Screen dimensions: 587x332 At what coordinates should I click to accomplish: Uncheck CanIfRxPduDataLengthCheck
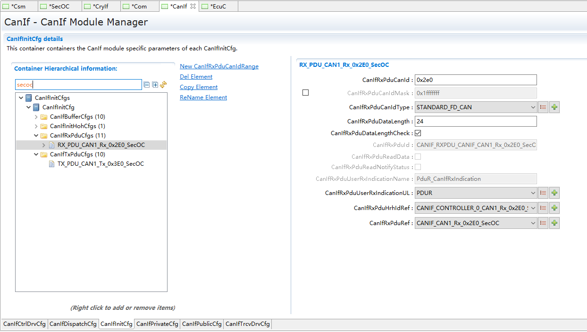click(x=418, y=133)
